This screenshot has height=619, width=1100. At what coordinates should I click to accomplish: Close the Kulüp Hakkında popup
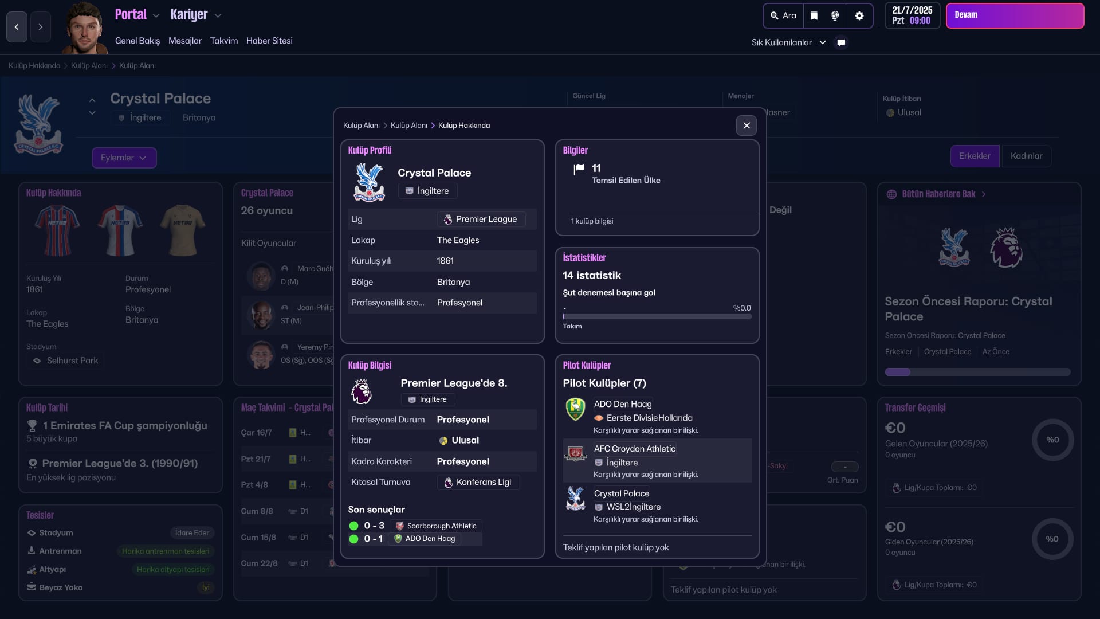pos(746,126)
